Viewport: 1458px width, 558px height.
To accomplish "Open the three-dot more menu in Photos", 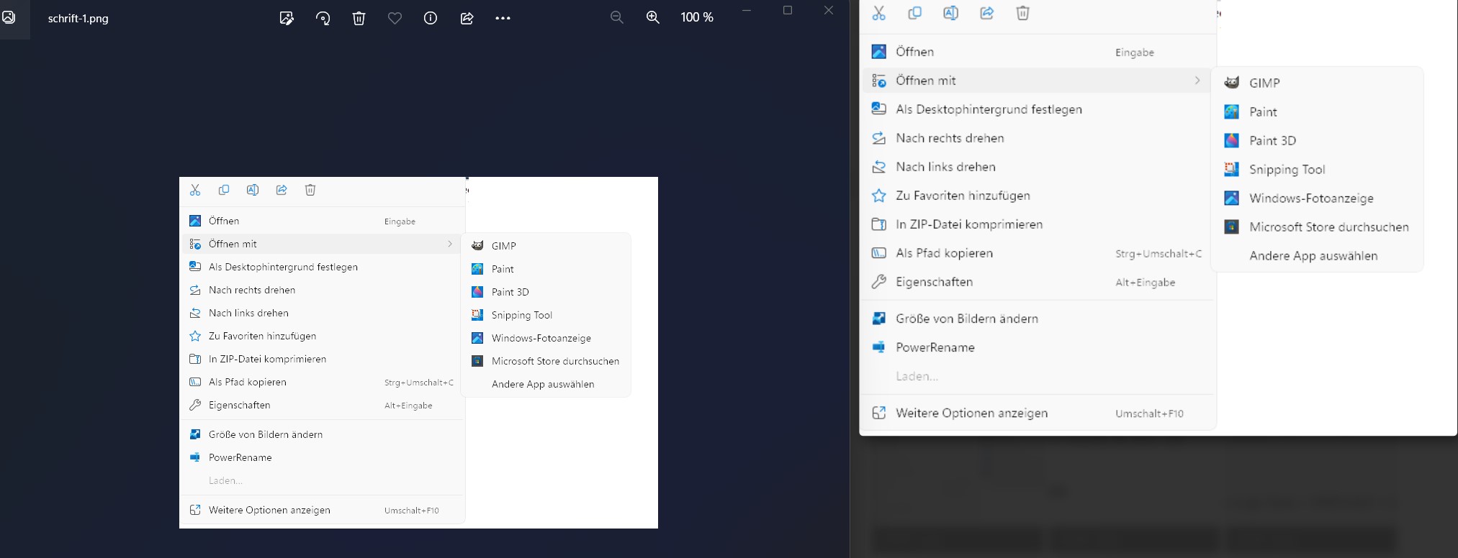I will point(503,19).
